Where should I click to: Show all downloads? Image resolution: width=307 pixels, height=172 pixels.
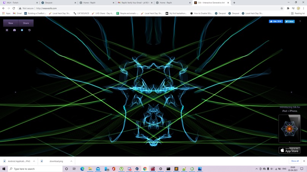(x=295, y=161)
